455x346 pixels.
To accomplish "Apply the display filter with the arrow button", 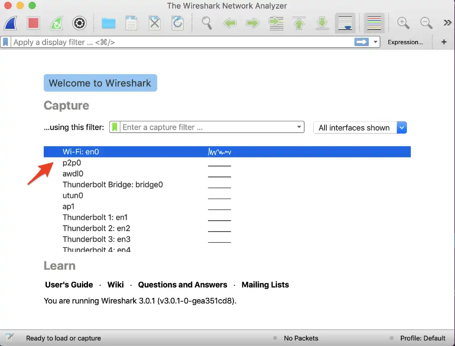I will 361,42.
